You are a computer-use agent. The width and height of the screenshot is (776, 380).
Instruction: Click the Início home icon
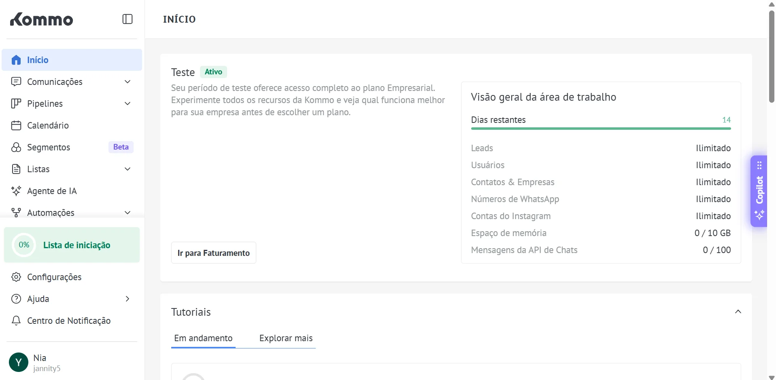(x=16, y=60)
